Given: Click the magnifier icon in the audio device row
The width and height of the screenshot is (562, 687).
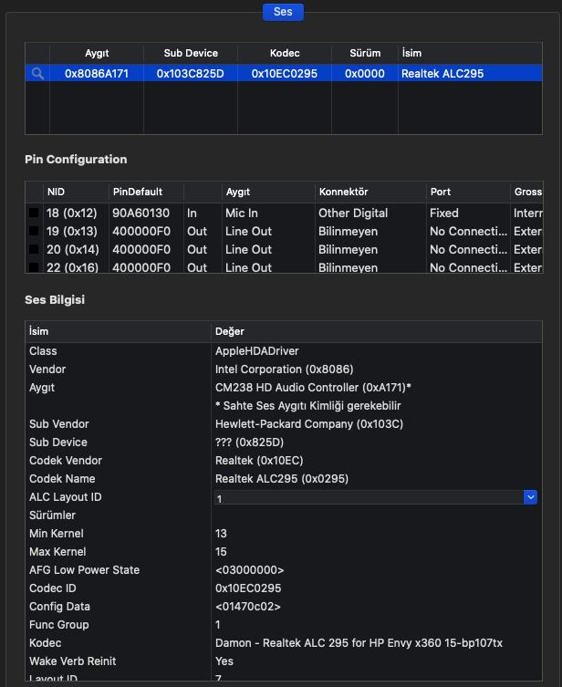Looking at the screenshot, I should coord(37,74).
